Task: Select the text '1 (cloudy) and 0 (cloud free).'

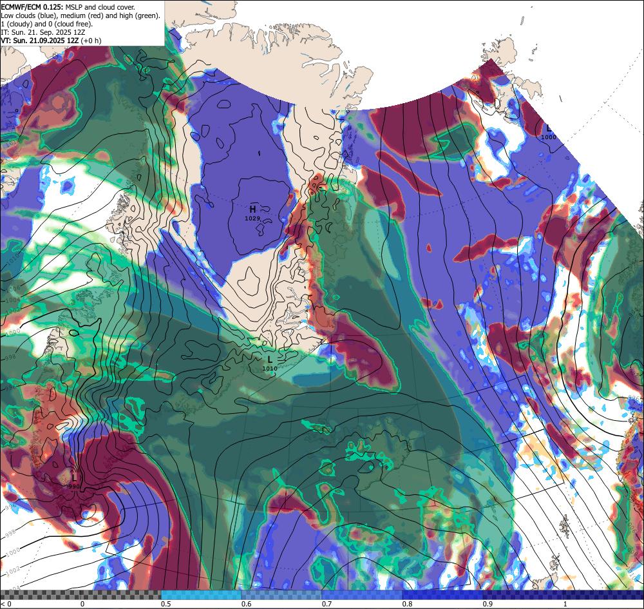Action: point(47,24)
